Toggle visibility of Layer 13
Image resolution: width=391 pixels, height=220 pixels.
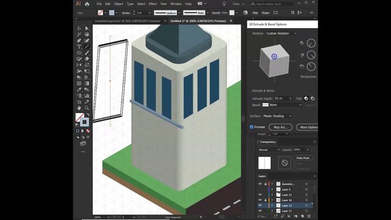coord(260,205)
